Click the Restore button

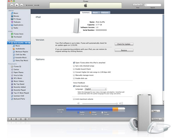[124, 50]
